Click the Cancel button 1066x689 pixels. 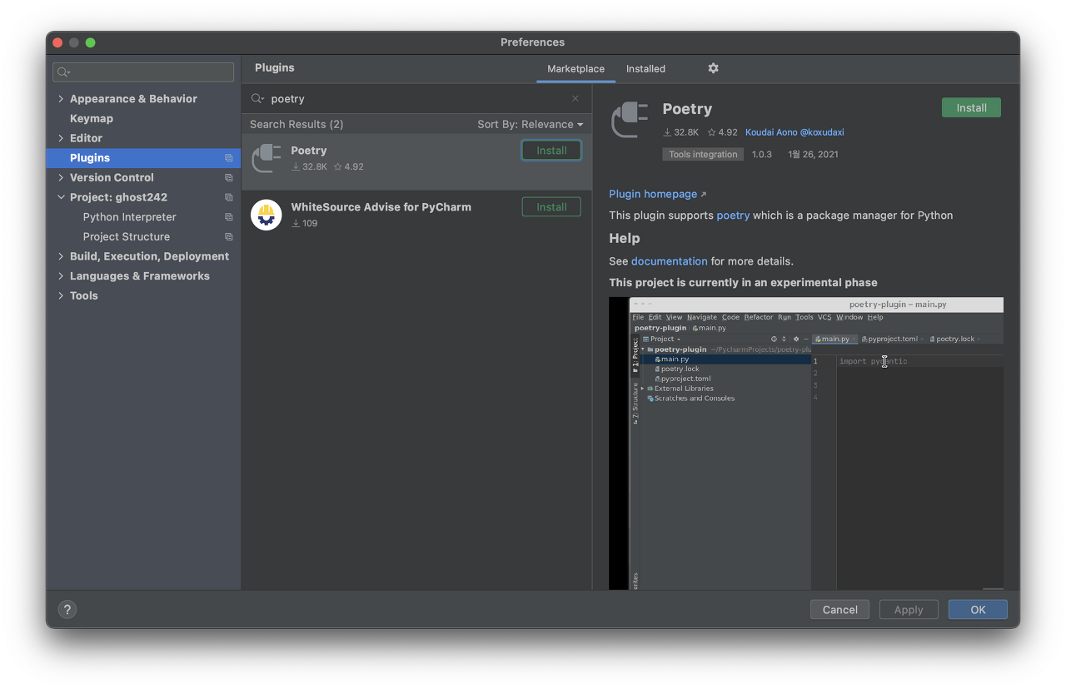tap(839, 609)
